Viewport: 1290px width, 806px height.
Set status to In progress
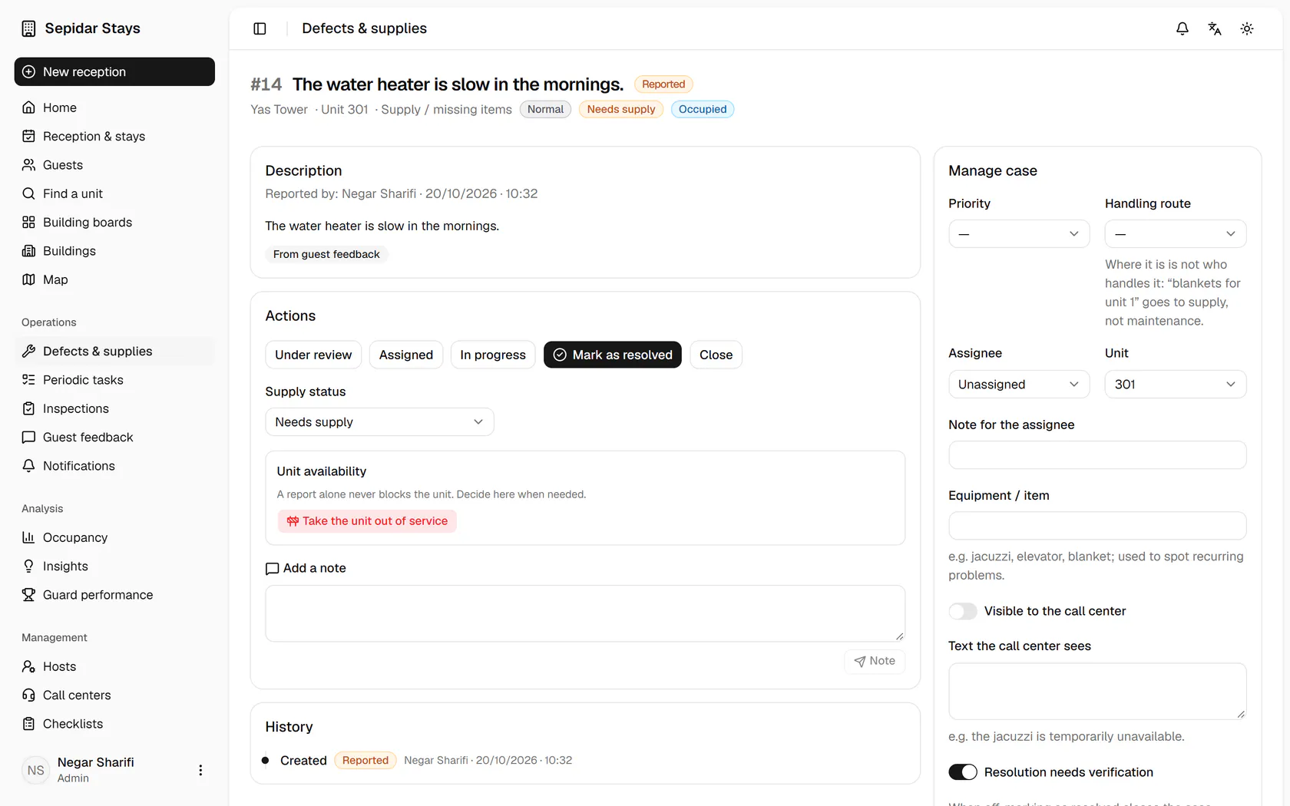[493, 355]
